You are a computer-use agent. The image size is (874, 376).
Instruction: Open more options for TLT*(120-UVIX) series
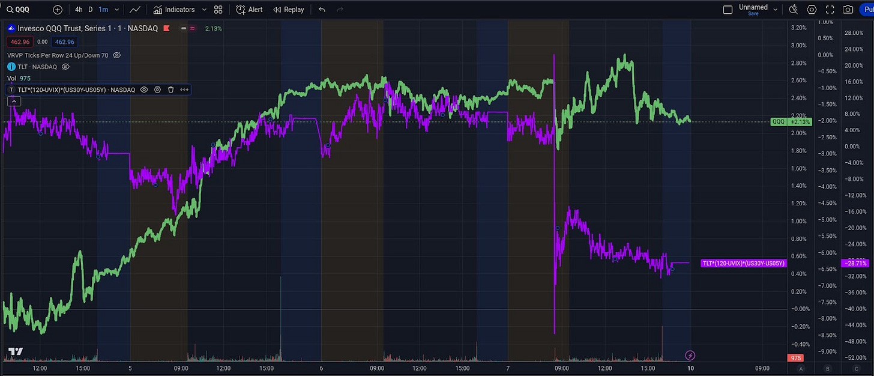pyautogui.click(x=184, y=89)
